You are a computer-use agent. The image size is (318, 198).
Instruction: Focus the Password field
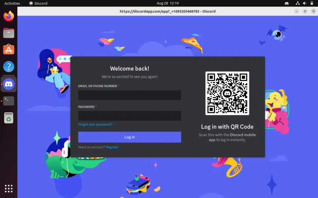point(130,116)
